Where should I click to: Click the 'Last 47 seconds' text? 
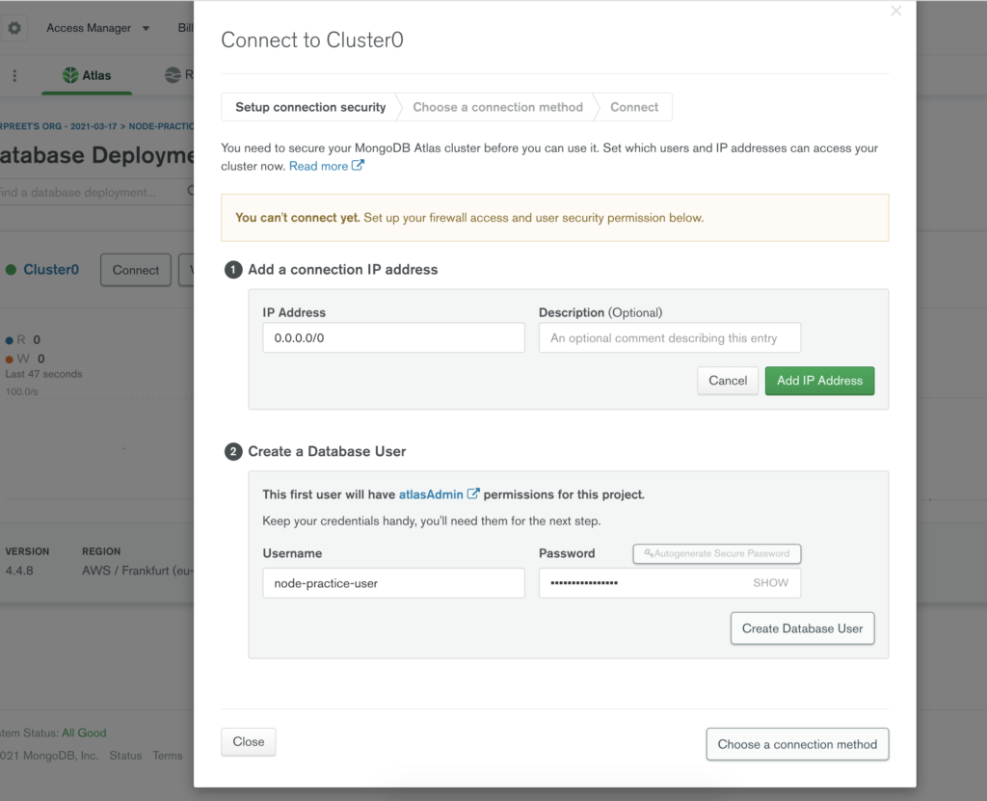tap(43, 374)
